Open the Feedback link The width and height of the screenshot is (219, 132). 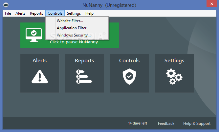click(166, 124)
